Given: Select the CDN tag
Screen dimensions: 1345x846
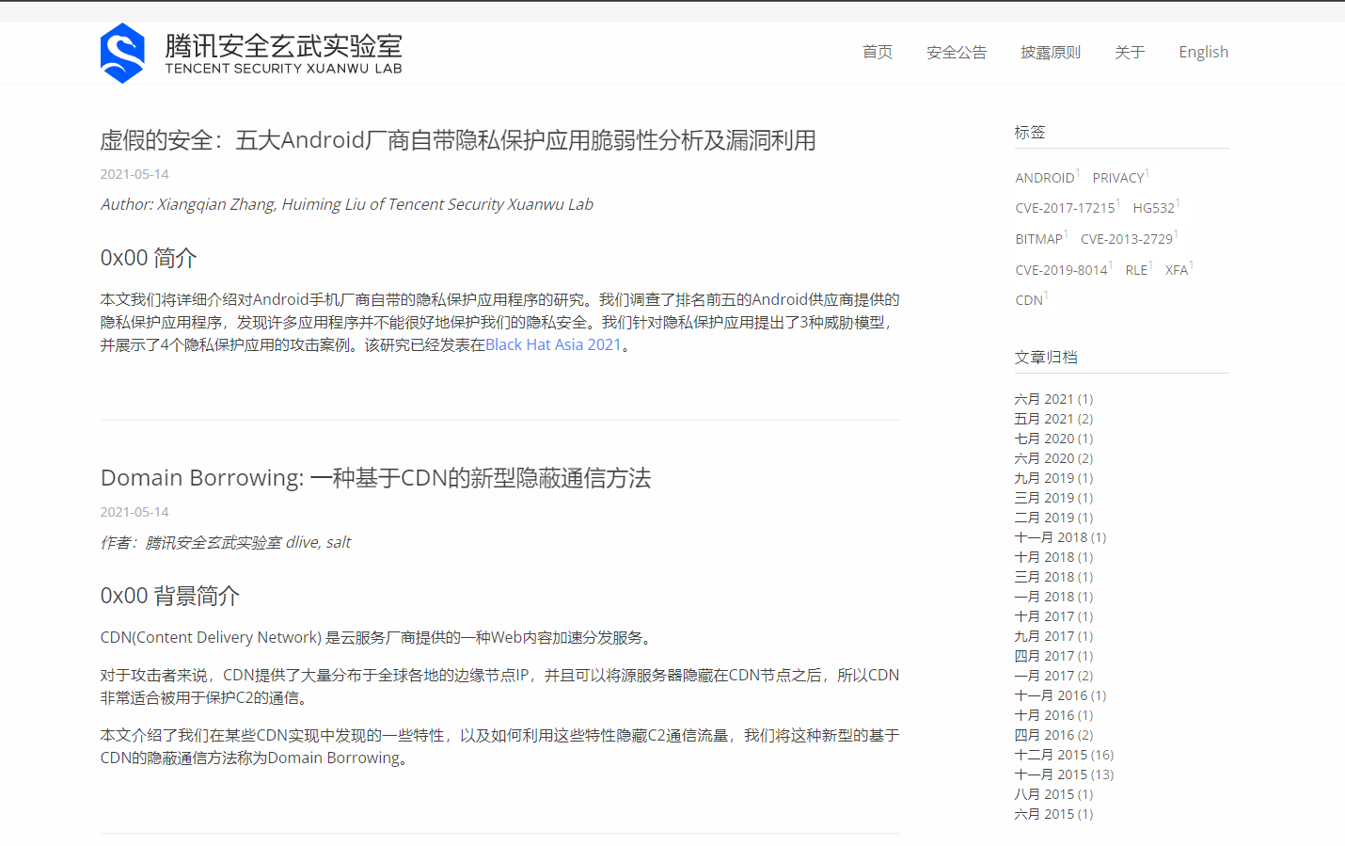Looking at the screenshot, I should coord(1029,300).
